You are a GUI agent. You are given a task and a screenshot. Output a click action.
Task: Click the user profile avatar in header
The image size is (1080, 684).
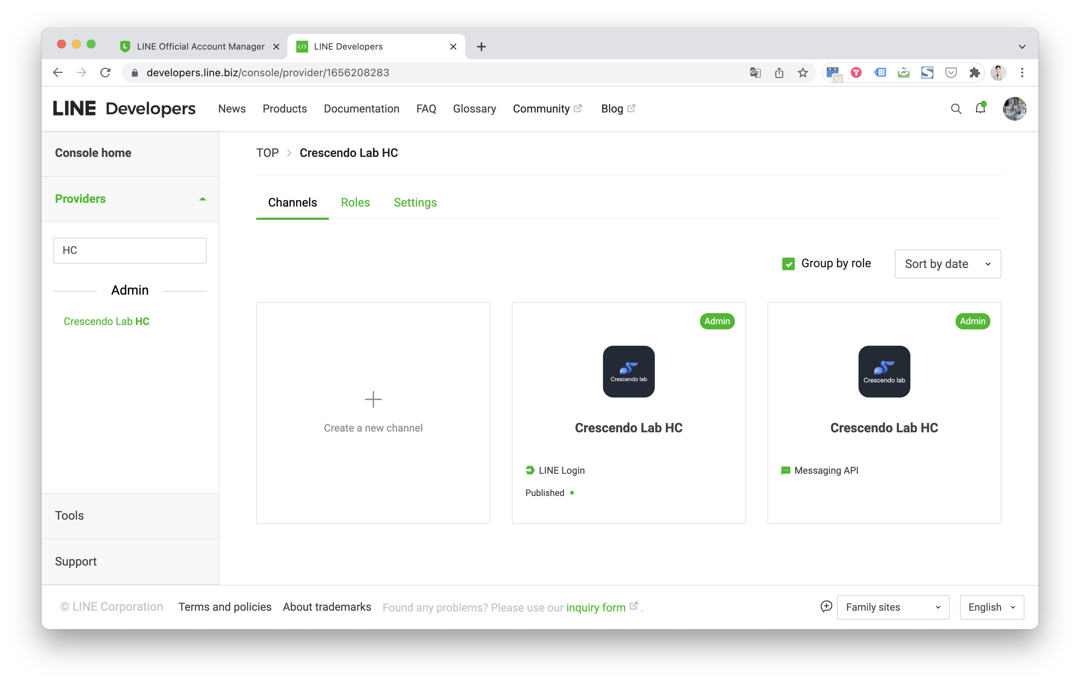coord(1014,109)
